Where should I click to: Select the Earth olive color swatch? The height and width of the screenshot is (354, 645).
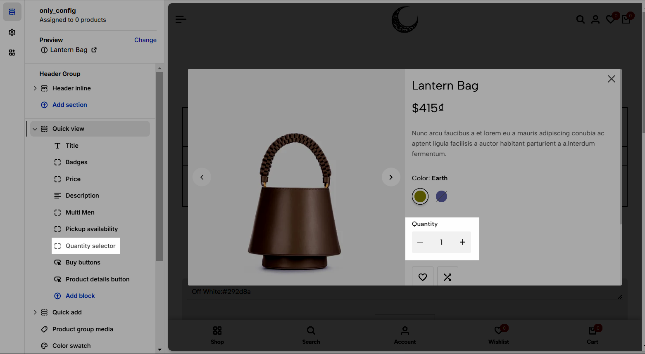(x=420, y=196)
